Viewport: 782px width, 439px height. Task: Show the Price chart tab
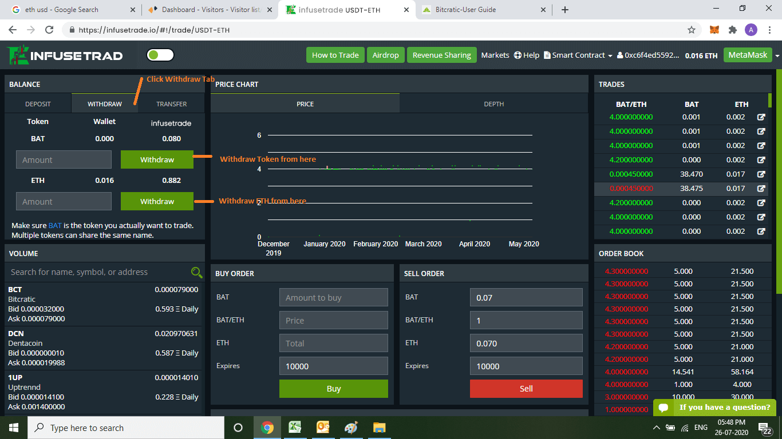click(x=305, y=103)
